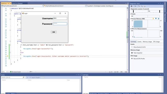This screenshot has width=167, height=94.
Task: Select the Form1.cs [Design] tab
Action: pyautogui.click(x=17, y=3)
